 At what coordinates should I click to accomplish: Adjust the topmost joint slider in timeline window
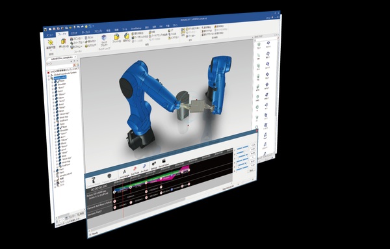click(242, 148)
